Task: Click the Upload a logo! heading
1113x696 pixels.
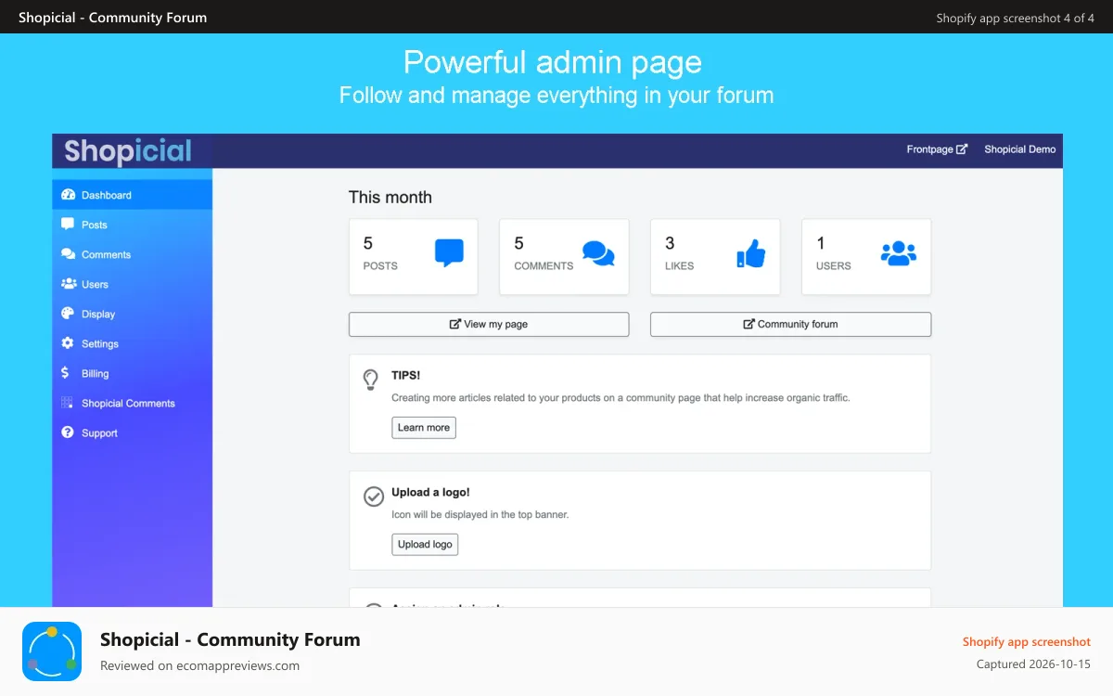Action: pyautogui.click(x=430, y=493)
